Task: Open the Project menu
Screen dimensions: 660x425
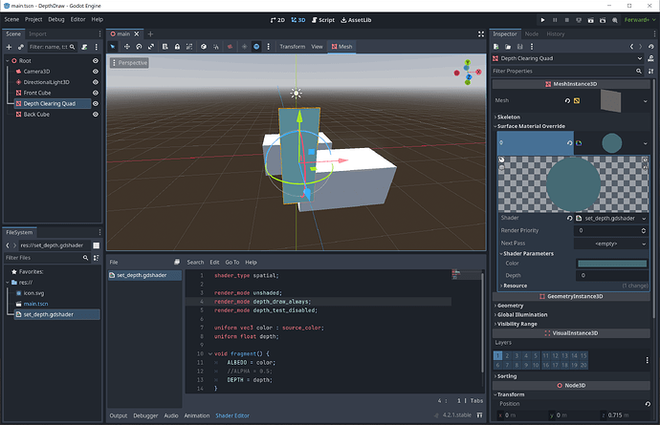Action: coord(33,19)
